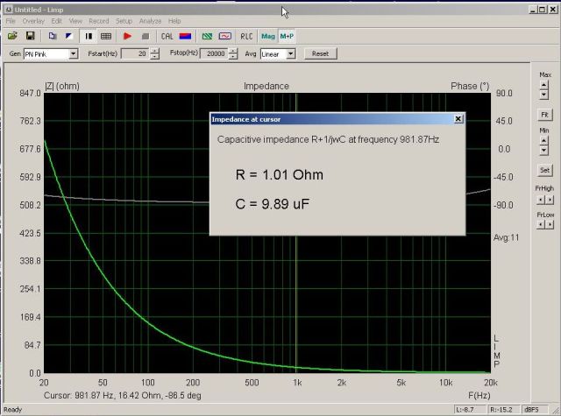Open the Help menu
Viewport: 561px width, 416px height.
click(174, 21)
